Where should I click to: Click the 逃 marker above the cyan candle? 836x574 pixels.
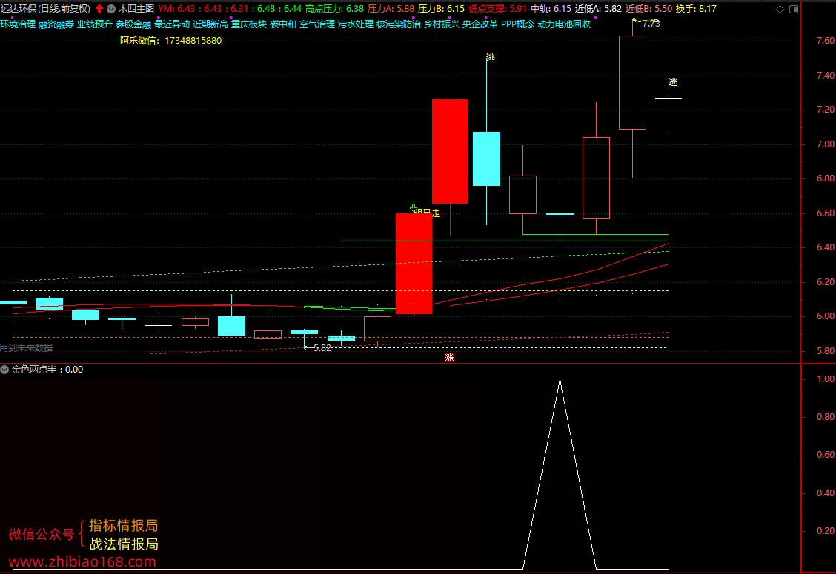pyautogui.click(x=491, y=58)
